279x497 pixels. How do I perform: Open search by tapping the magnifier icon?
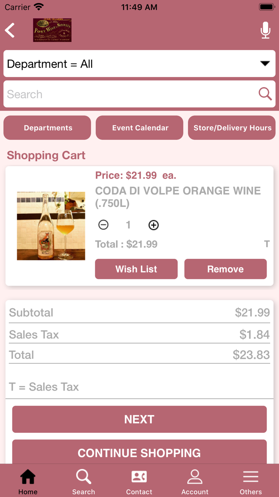pos(265,94)
